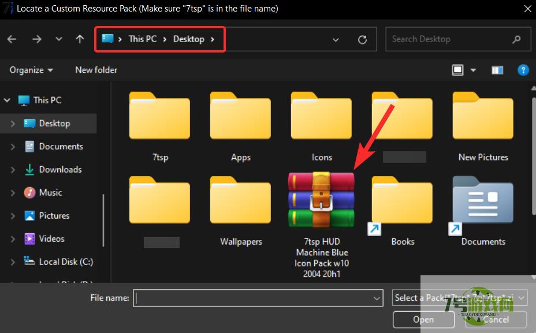Expand the Downloads tree node

pyautogui.click(x=13, y=170)
